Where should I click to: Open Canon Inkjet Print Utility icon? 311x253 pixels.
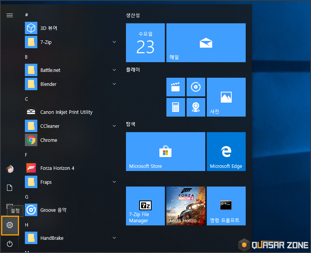tap(31, 112)
